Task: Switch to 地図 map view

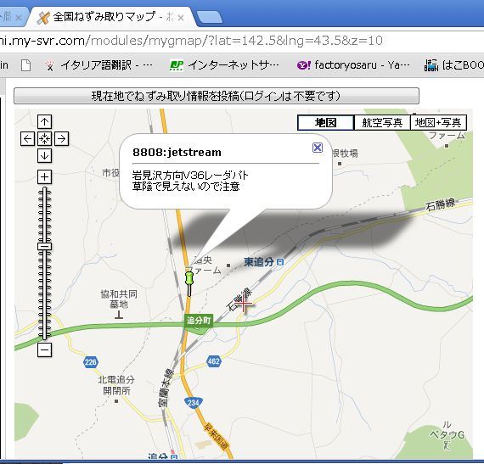Action: click(x=326, y=123)
